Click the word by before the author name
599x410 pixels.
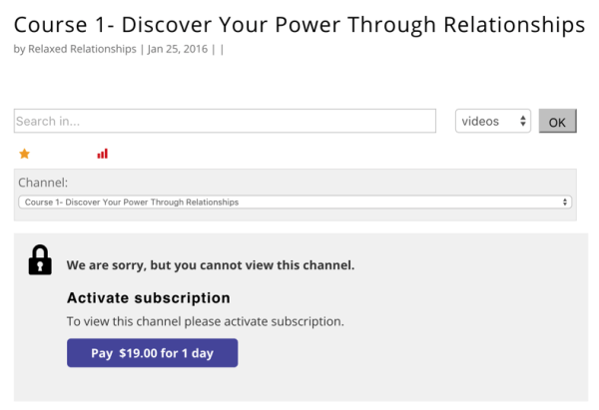[x=19, y=48]
